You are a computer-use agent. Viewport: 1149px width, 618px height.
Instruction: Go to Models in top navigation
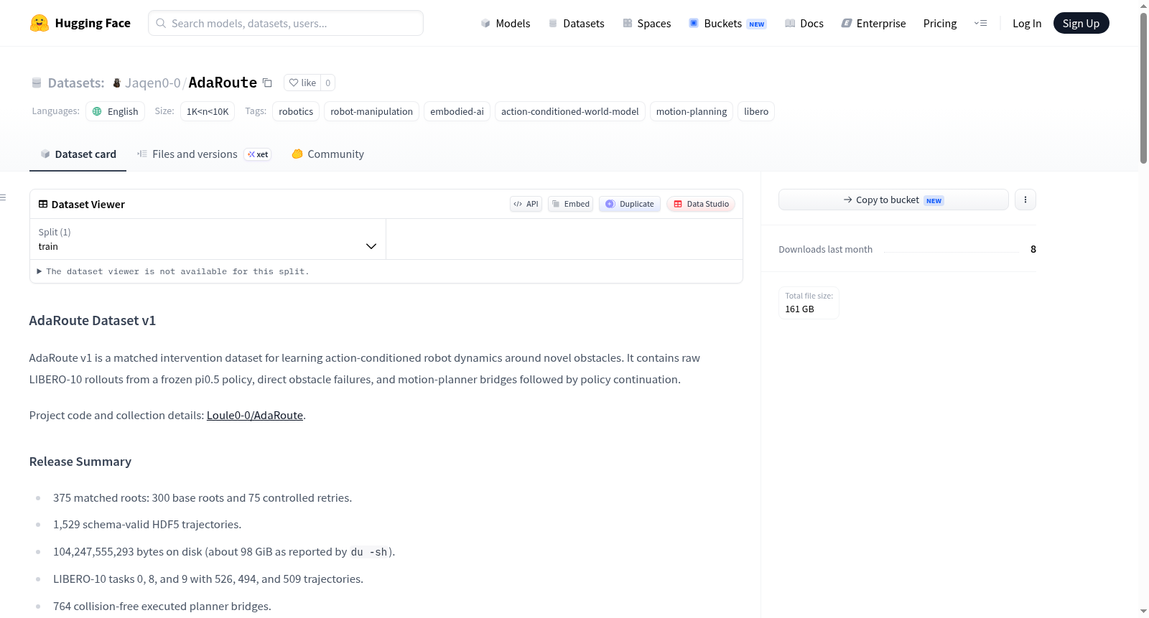tap(506, 23)
